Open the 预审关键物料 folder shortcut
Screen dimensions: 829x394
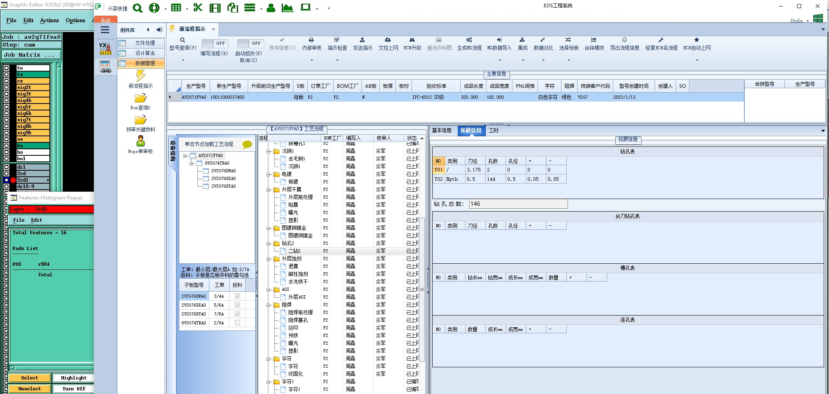[x=140, y=123]
